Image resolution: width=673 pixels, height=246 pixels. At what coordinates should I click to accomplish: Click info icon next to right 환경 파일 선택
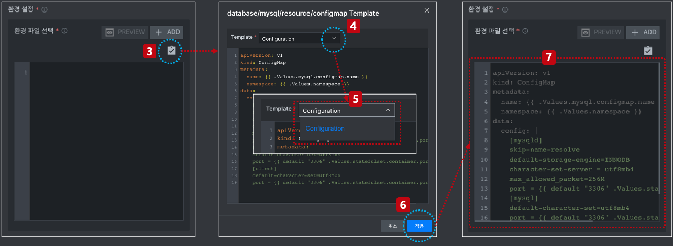point(525,31)
